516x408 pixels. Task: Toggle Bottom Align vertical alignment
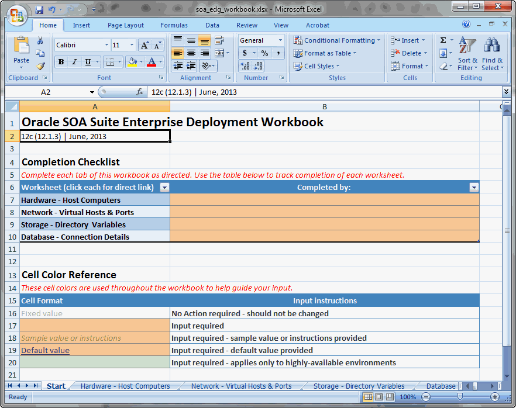tap(205, 40)
